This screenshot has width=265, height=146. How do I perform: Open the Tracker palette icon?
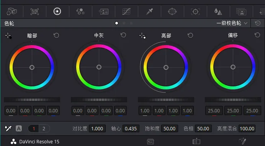[x=195, y=11]
